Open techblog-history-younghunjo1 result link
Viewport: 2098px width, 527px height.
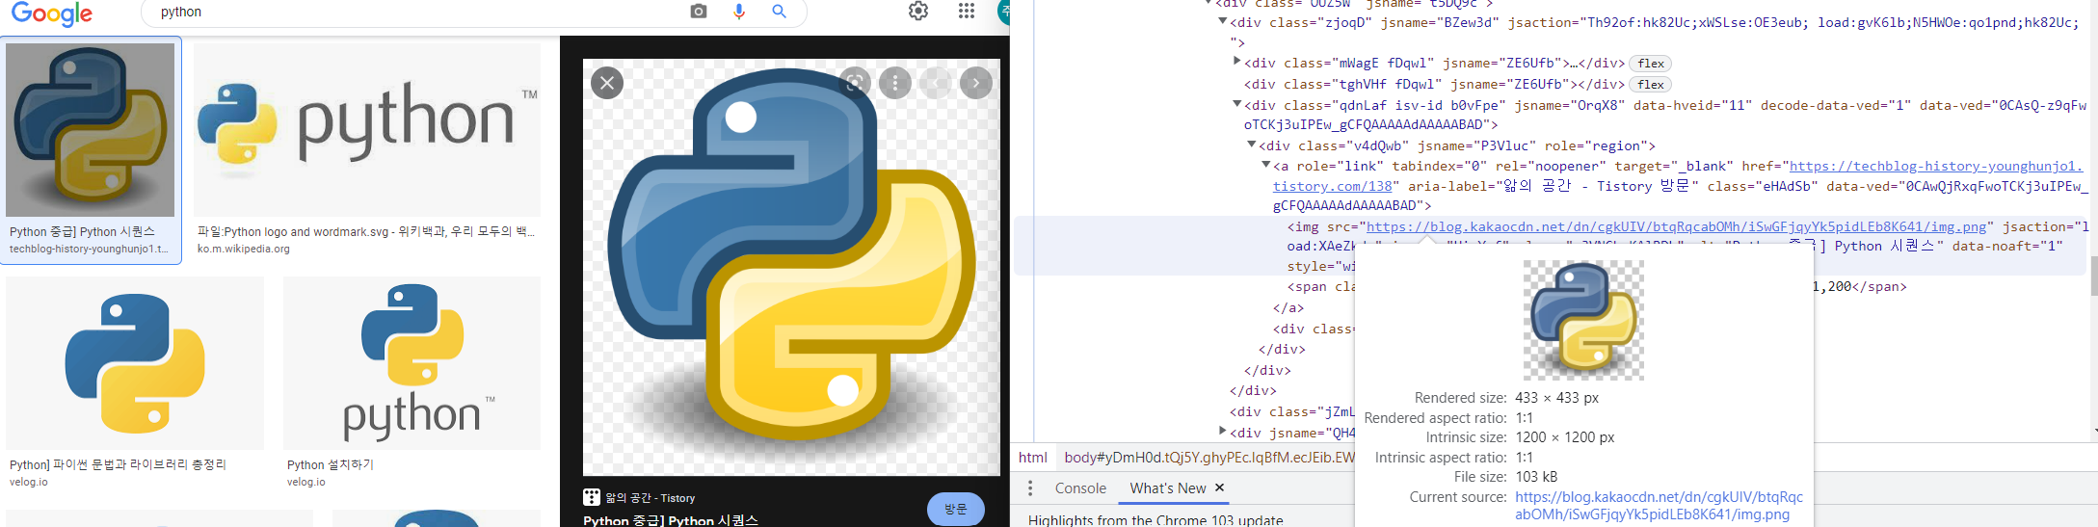pyautogui.click(x=89, y=249)
